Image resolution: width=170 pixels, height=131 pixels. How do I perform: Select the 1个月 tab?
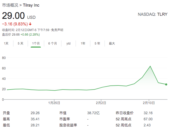(36, 43)
